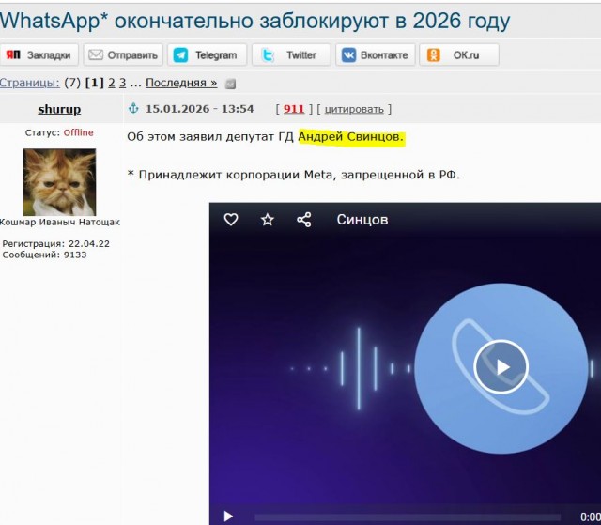The width and height of the screenshot is (601, 525).
Task: Like the video with the heart icon
Action: 231,220
